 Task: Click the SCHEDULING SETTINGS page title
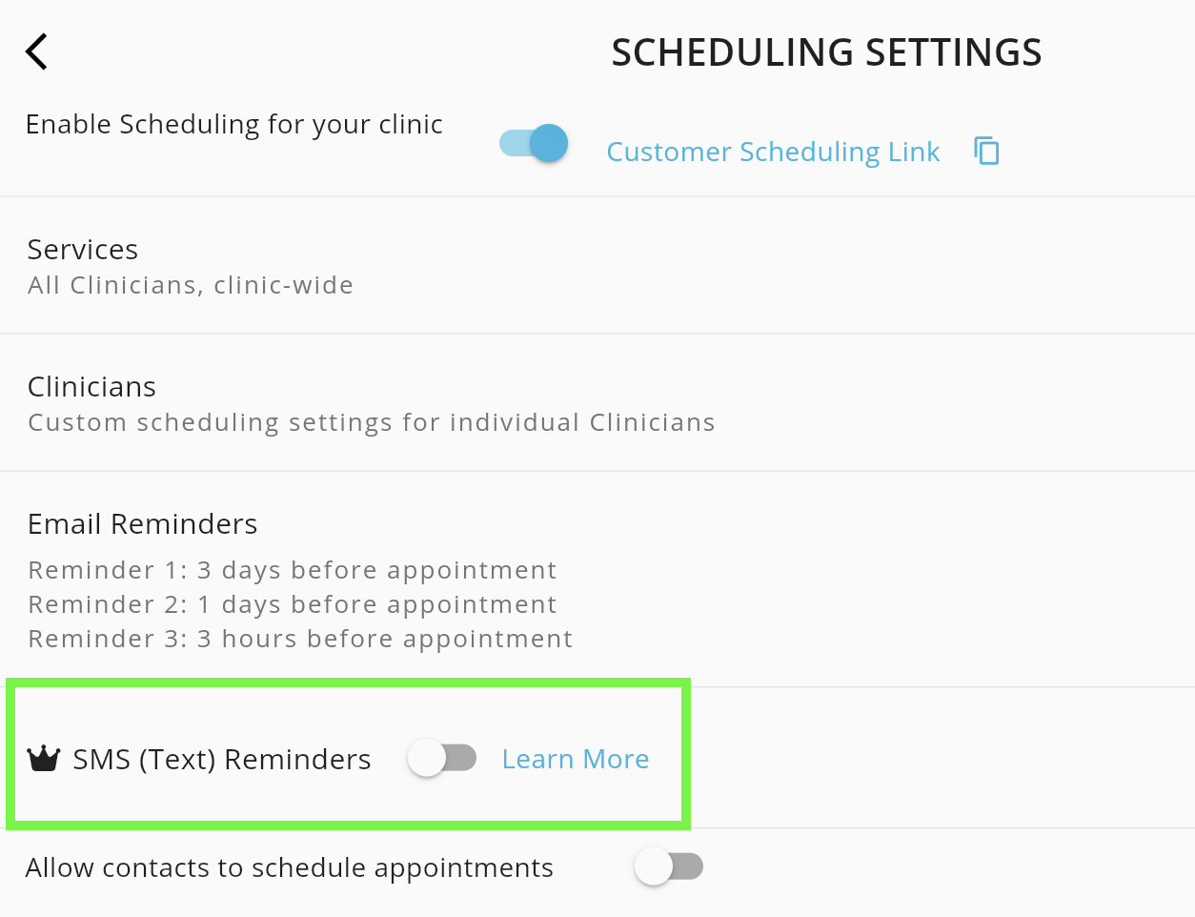tap(826, 52)
